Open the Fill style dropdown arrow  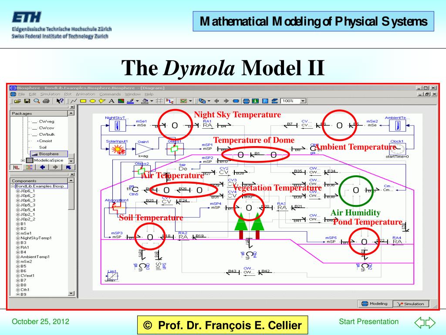(x=152, y=101)
